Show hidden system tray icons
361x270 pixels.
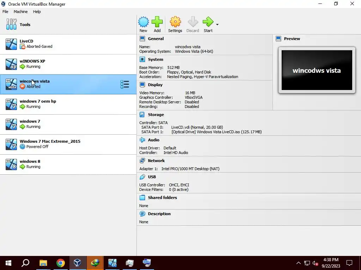[298, 263]
